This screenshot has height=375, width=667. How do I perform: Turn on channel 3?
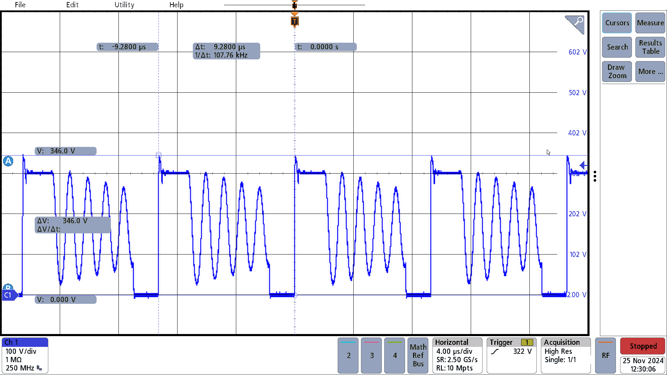point(372,356)
